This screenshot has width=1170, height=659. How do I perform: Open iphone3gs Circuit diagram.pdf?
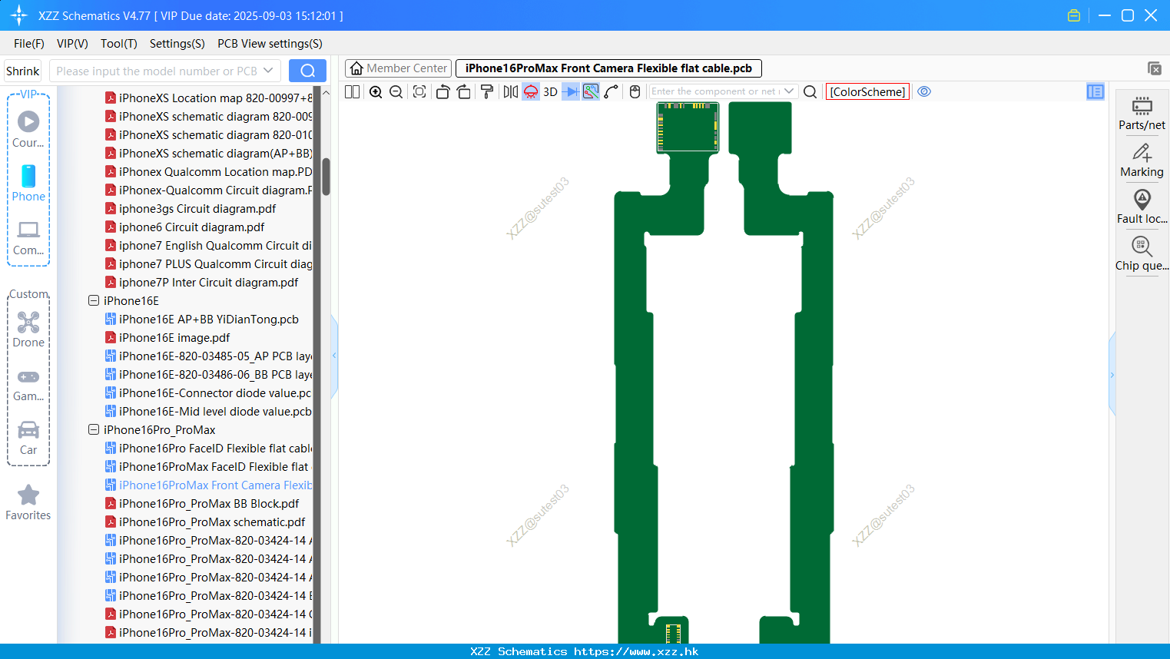pyautogui.click(x=197, y=209)
